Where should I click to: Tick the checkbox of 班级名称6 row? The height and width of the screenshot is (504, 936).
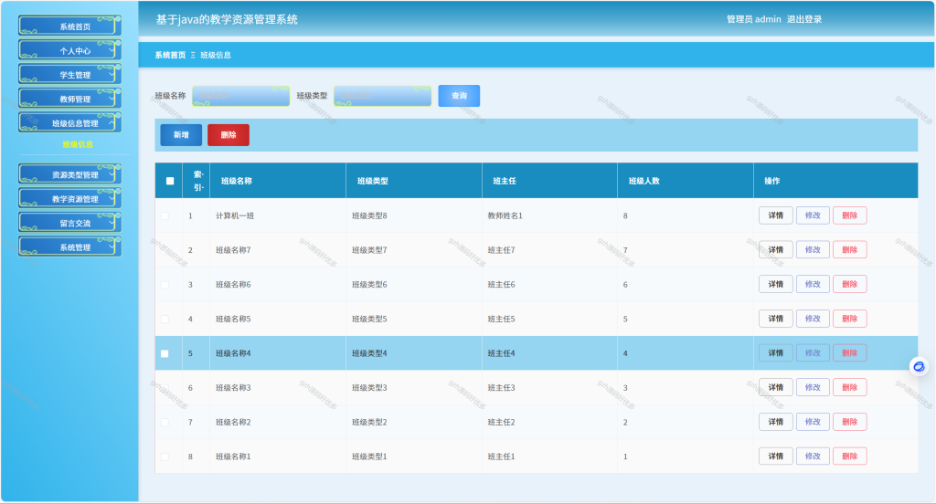point(165,285)
